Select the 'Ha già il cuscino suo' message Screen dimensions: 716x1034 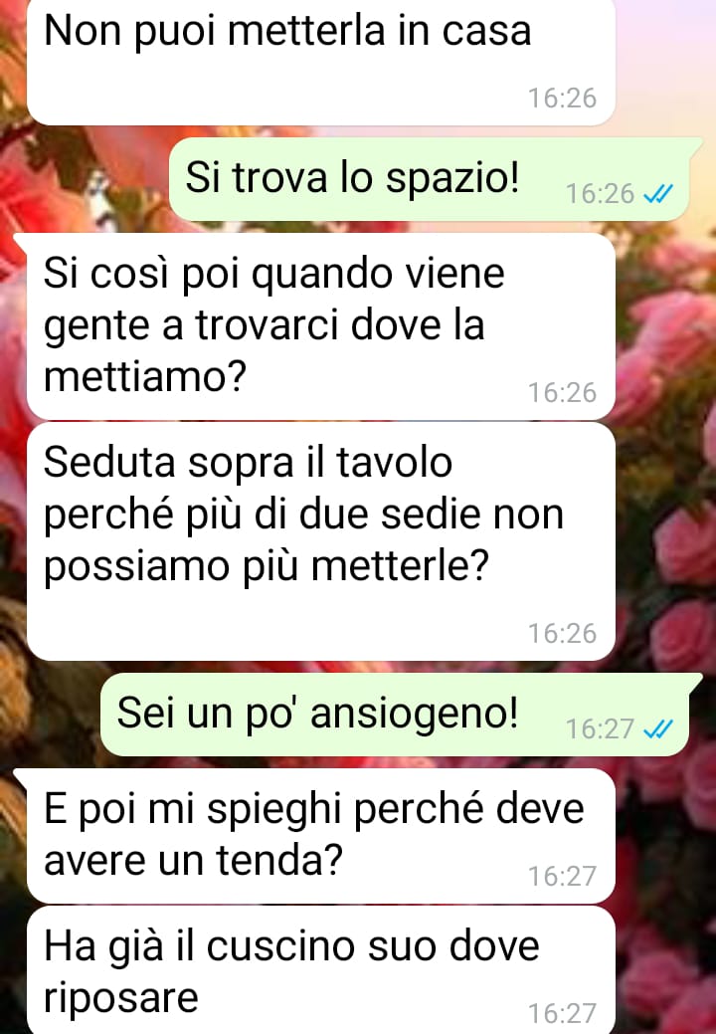[x=321, y=970]
